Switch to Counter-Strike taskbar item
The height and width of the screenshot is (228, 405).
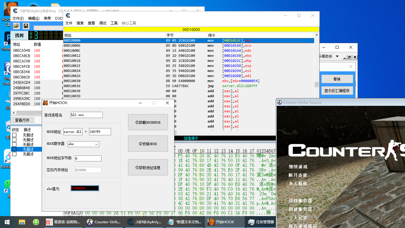pos(103,222)
